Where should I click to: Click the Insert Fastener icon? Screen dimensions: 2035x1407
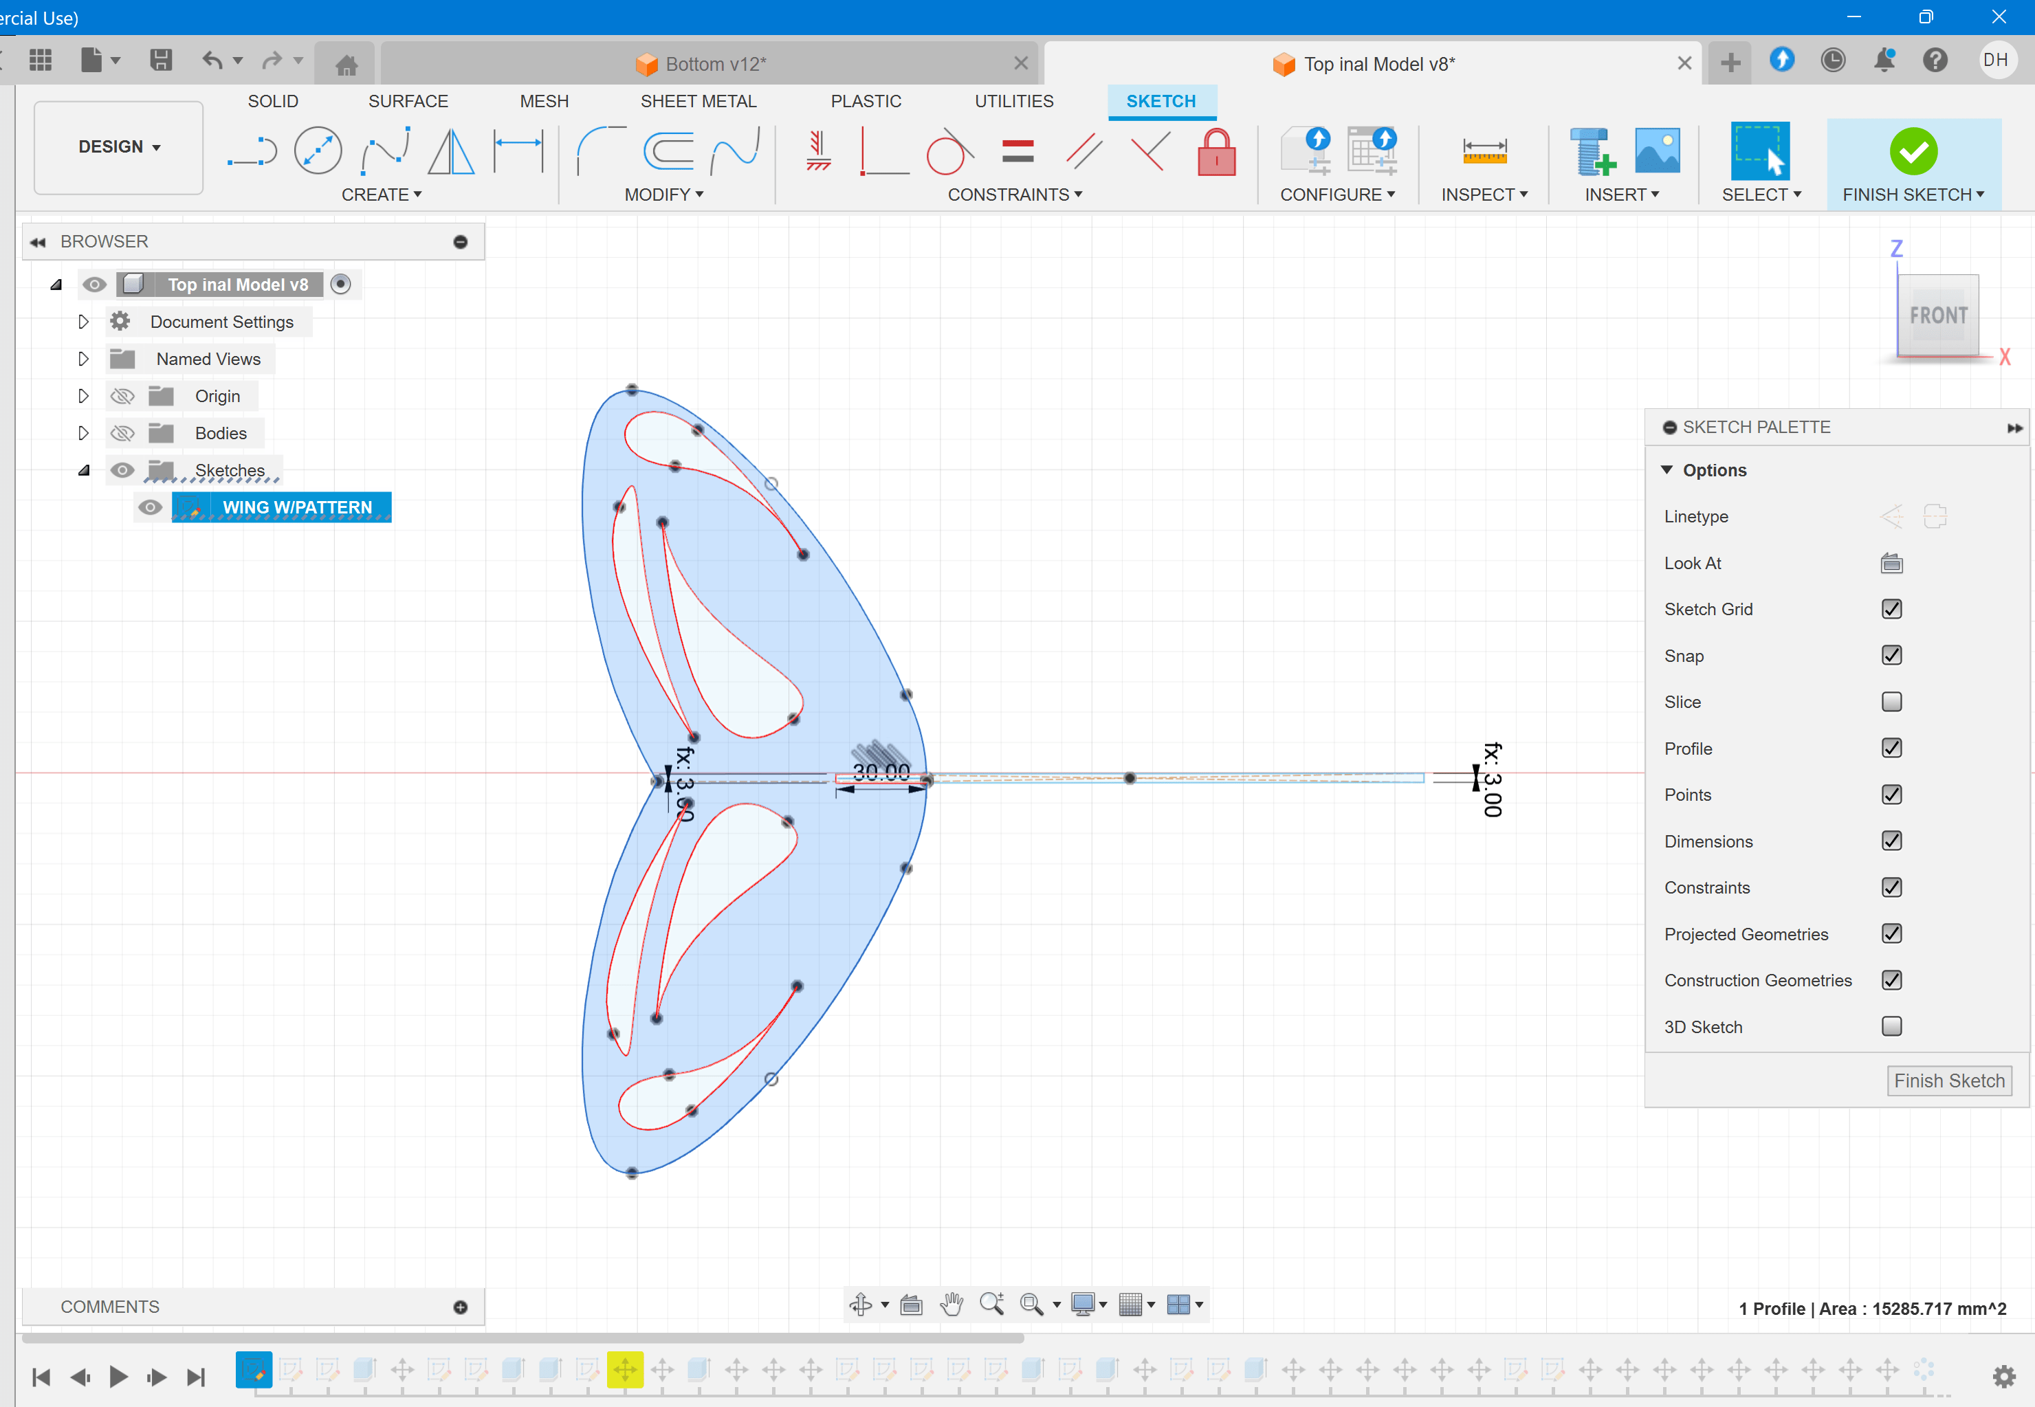(x=1592, y=151)
